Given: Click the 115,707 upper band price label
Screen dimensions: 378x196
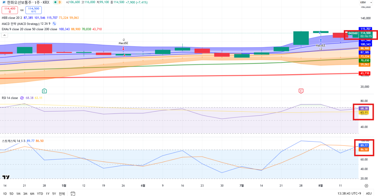Looking at the screenshot, I should pyautogui.click(x=365, y=29).
